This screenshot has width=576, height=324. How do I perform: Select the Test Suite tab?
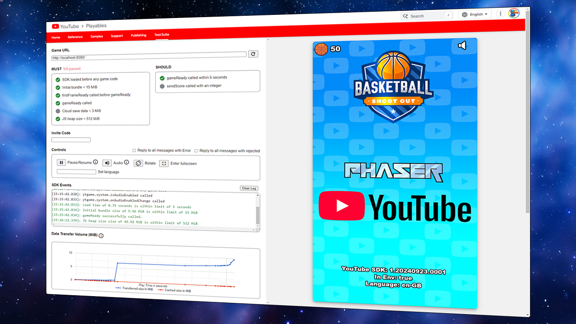tap(162, 35)
